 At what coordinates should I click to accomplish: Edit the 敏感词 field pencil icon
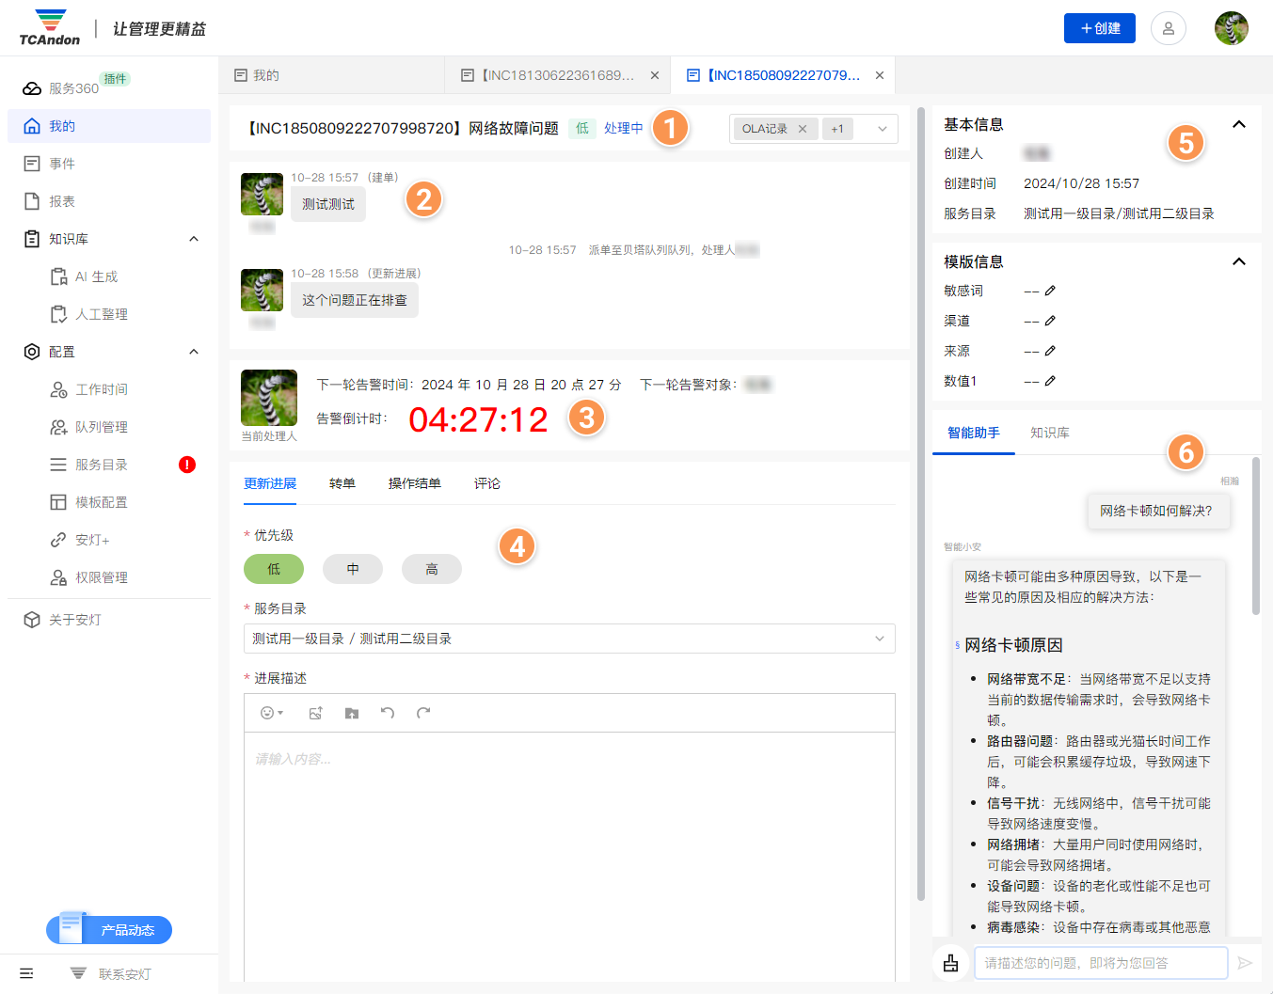point(1050,291)
